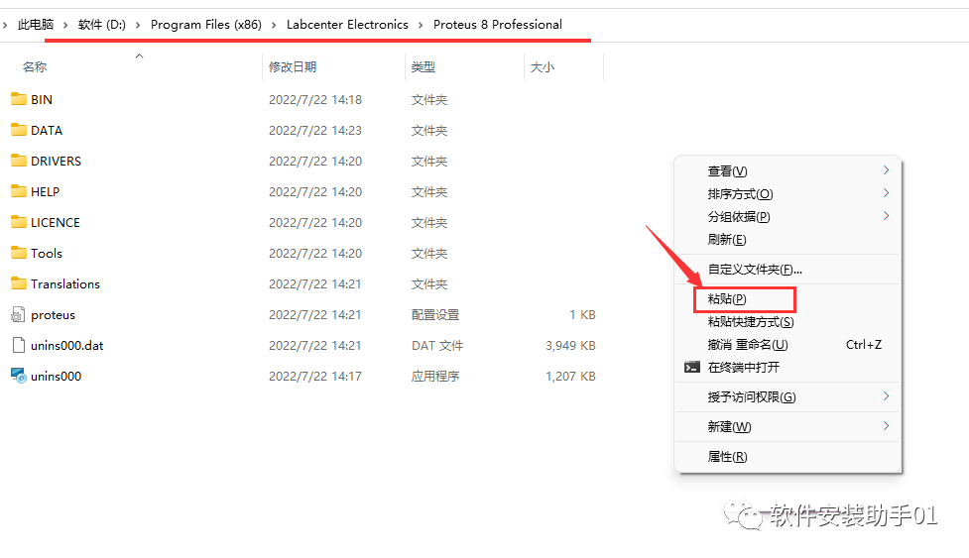Select the DATA folder icon
The height and width of the screenshot is (558, 969).
tap(19, 130)
